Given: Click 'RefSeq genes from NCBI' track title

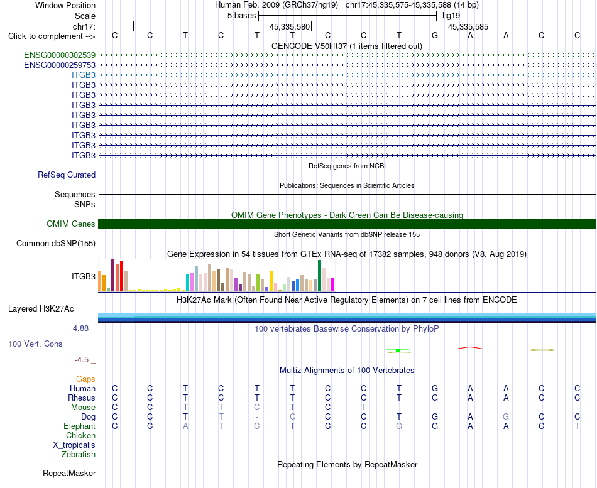Looking at the screenshot, I should (x=348, y=166).
